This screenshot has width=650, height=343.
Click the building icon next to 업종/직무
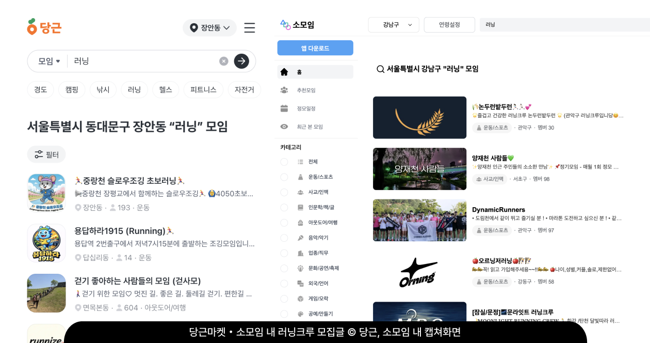[301, 253]
